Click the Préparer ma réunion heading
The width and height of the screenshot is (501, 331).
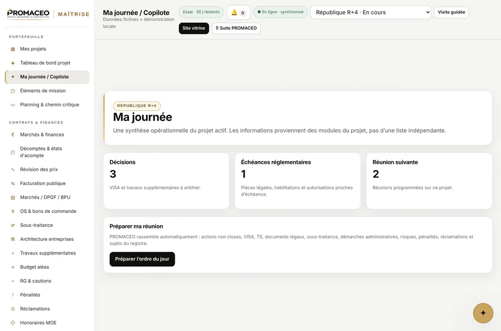136,226
